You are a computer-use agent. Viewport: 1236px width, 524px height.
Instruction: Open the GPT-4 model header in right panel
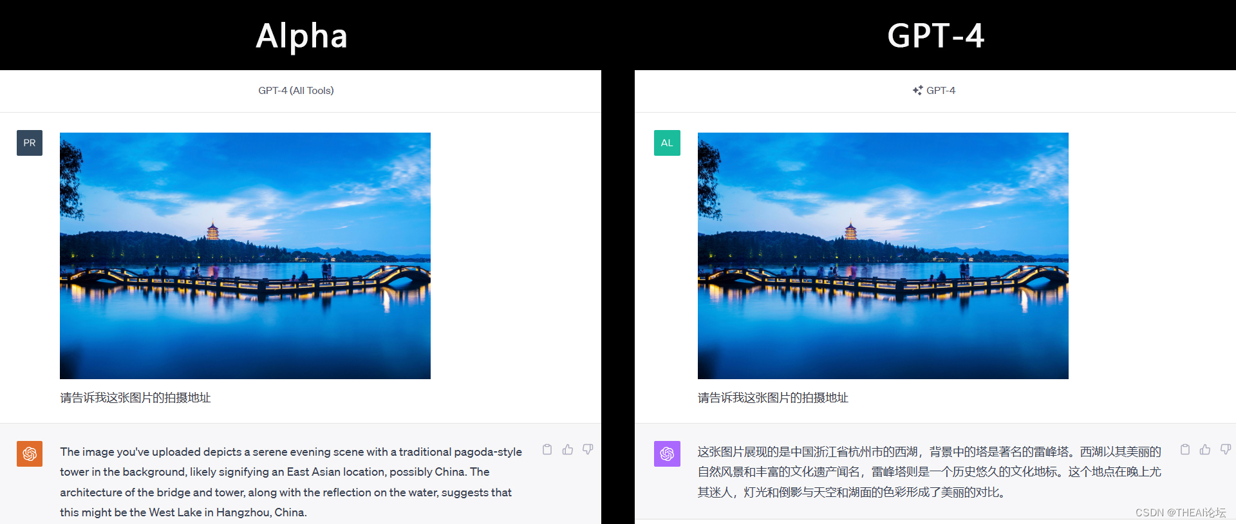pos(934,91)
